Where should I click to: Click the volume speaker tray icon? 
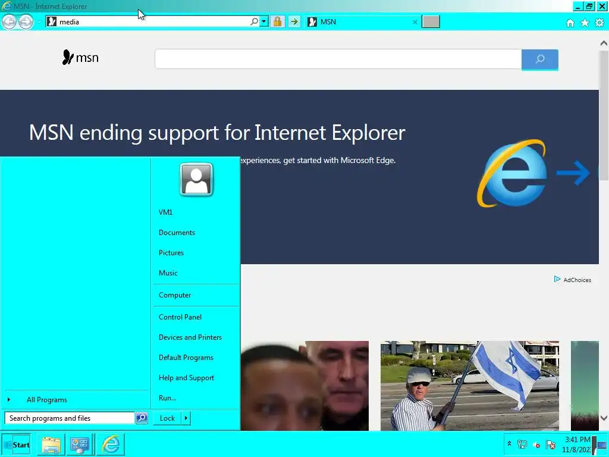(x=536, y=445)
